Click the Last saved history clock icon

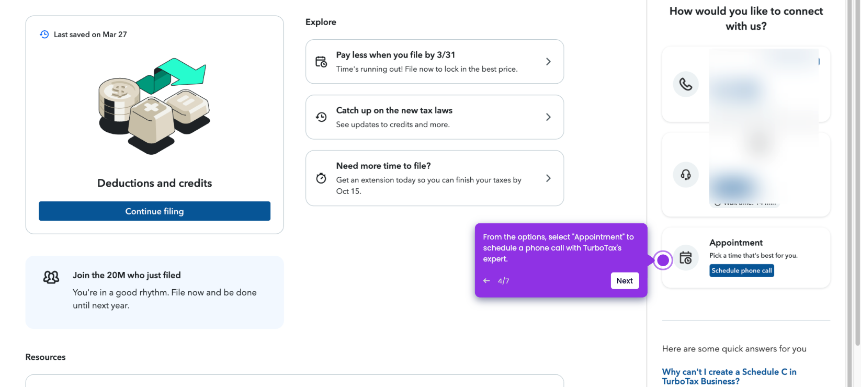(44, 35)
